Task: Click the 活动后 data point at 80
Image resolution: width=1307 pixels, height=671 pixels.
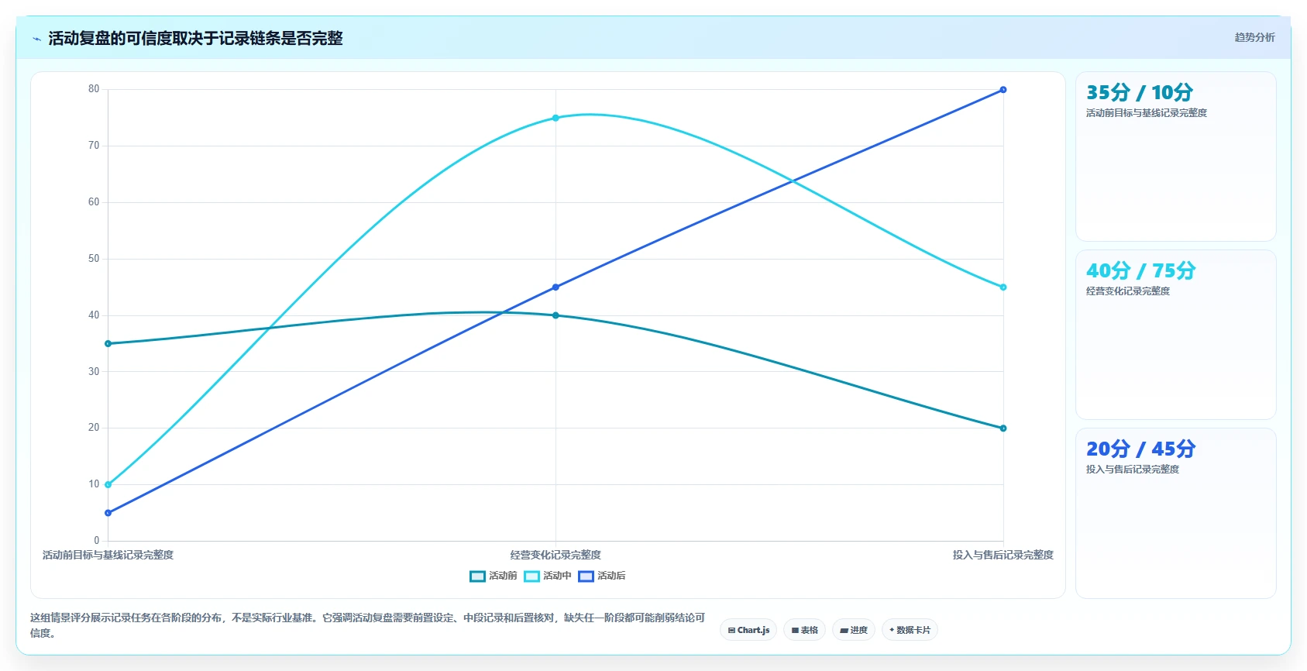Action: click(x=1003, y=90)
